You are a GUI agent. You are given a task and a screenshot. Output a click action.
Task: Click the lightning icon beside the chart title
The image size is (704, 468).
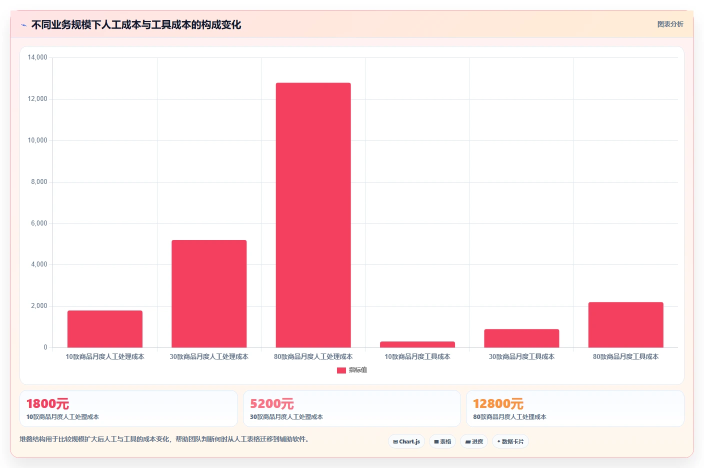point(23,25)
